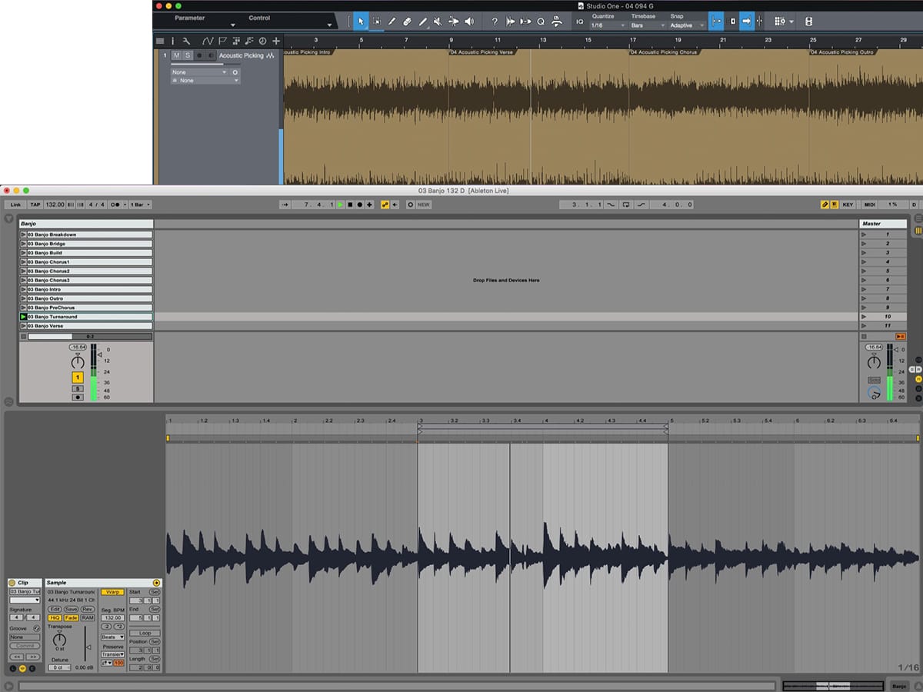This screenshot has height=692, width=923.
Task: Toggle the HiQ sample option
Action: (55, 617)
